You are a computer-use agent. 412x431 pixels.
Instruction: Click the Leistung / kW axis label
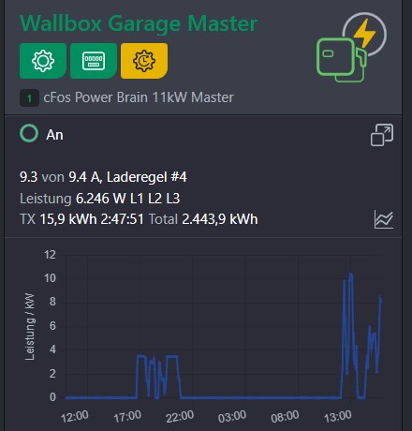29,327
